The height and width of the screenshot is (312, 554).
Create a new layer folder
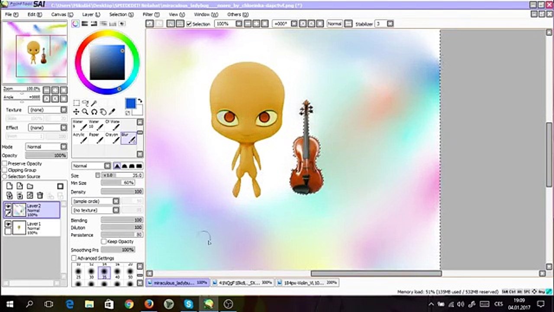30,186
